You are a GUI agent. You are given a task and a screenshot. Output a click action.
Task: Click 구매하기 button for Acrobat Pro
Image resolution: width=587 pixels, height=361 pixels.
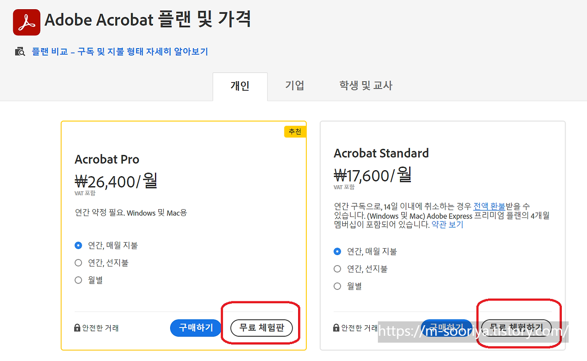pyautogui.click(x=196, y=328)
